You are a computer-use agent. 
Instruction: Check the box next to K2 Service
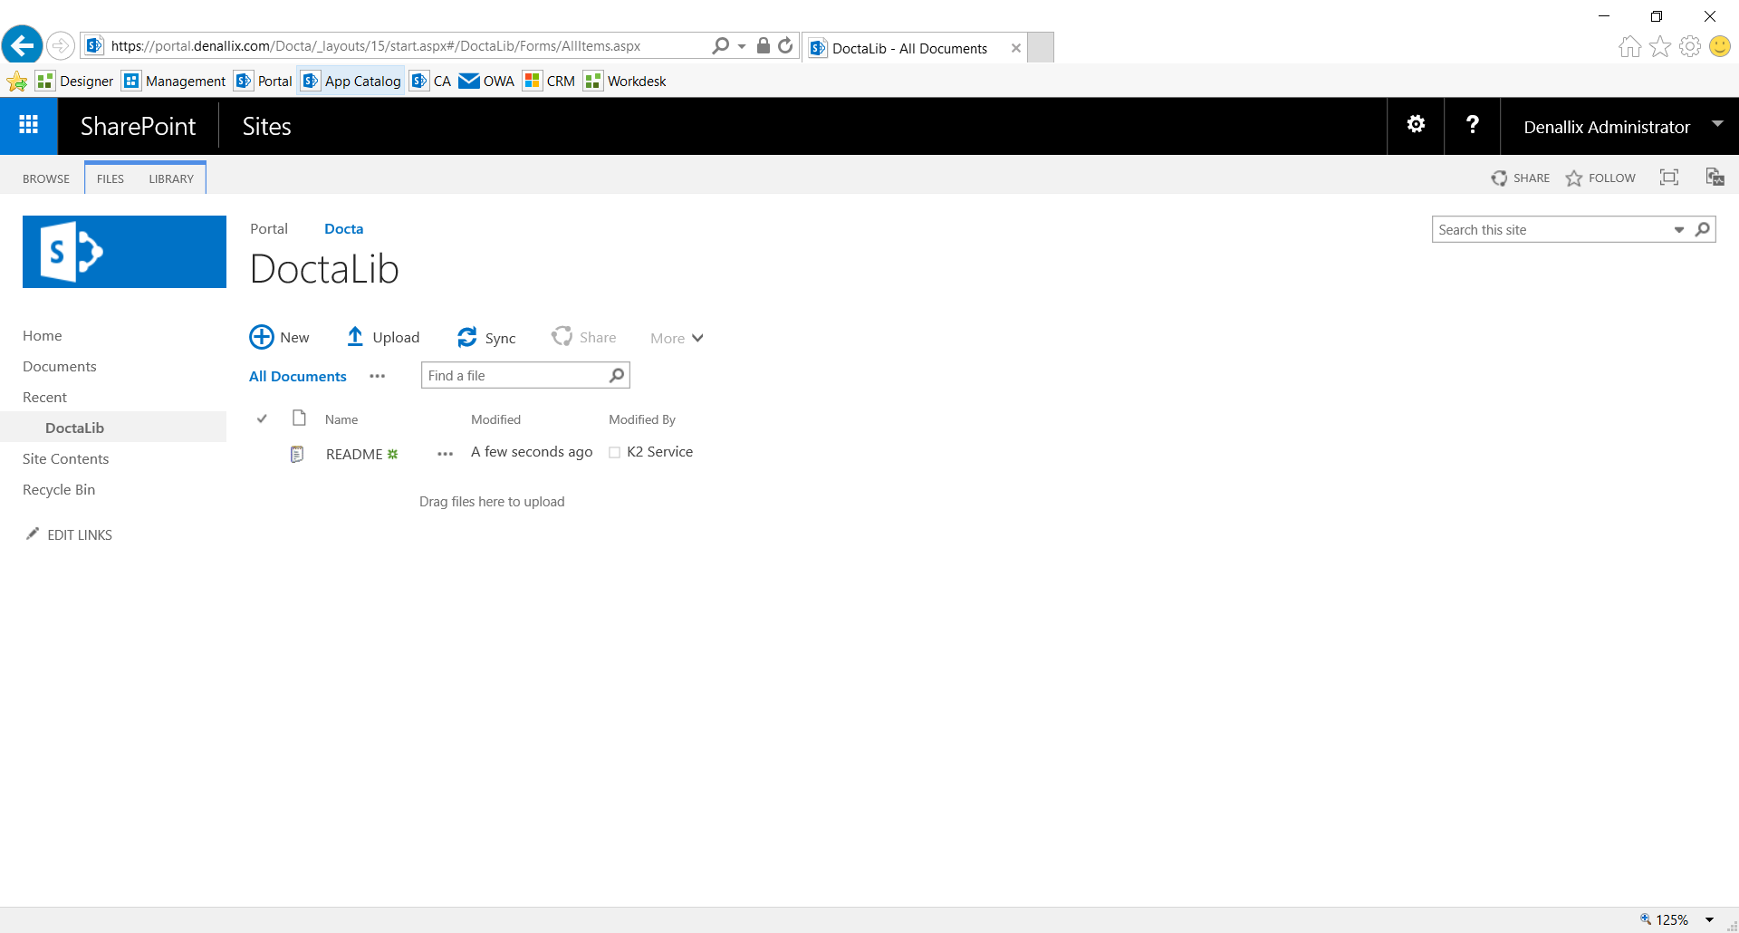click(615, 452)
